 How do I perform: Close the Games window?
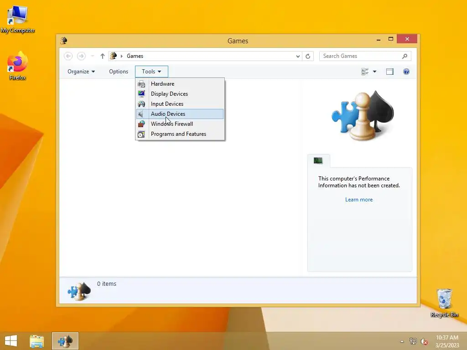point(407,39)
